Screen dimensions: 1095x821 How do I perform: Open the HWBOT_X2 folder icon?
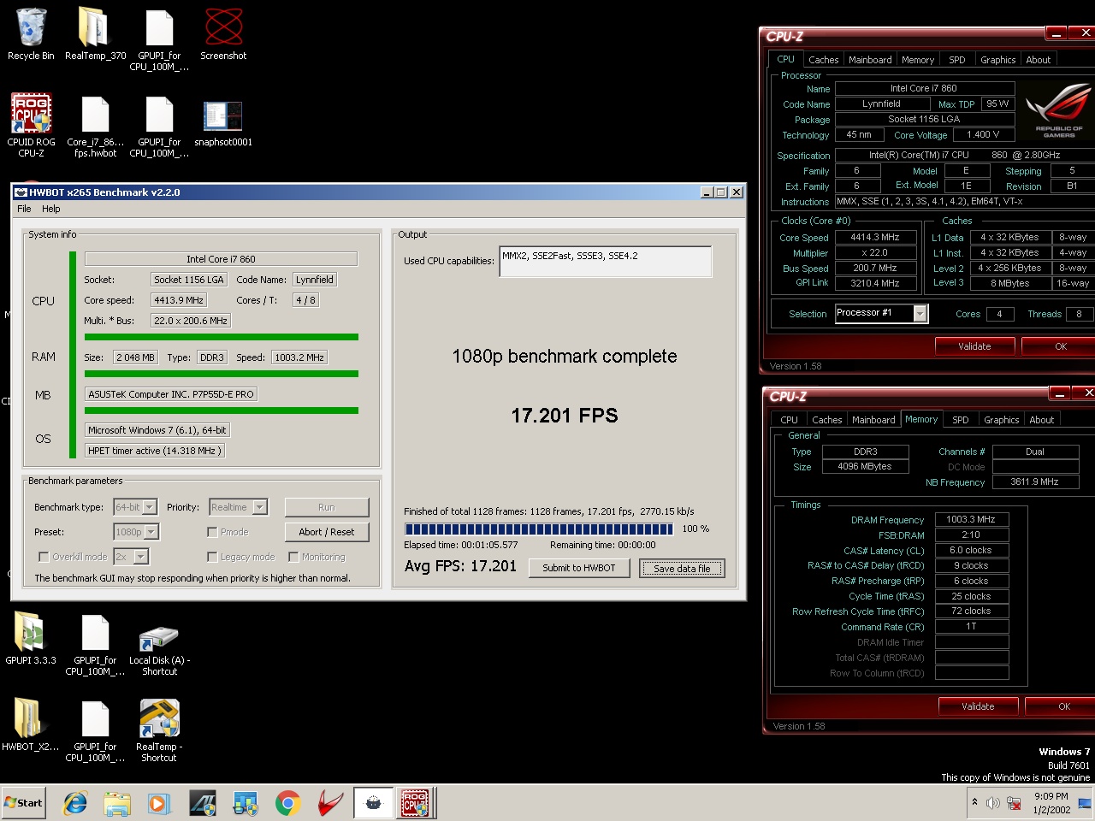coord(31,726)
